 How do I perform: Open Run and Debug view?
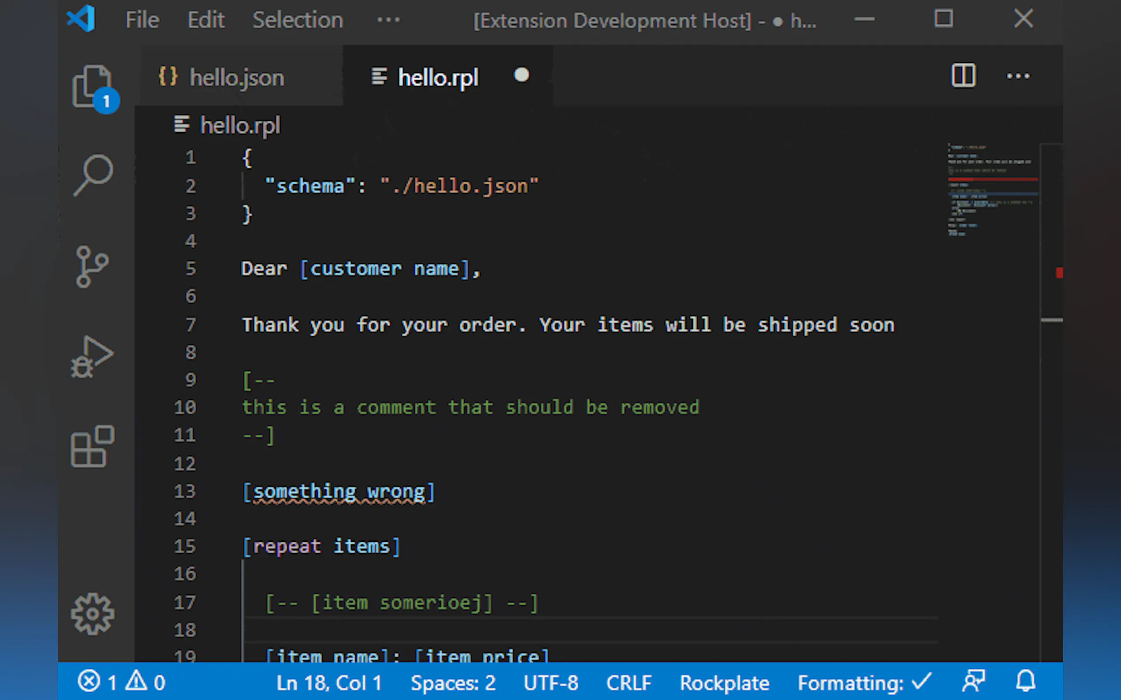pyautogui.click(x=92, y=357)
